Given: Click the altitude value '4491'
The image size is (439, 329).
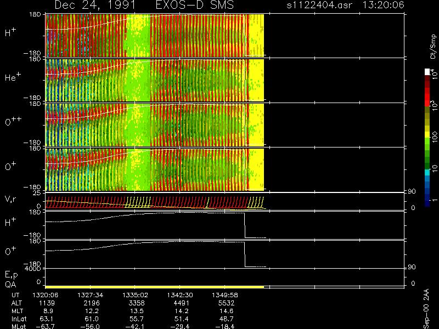Looking at the screenshot, I should pyautogui.click(x=181, y=303).
